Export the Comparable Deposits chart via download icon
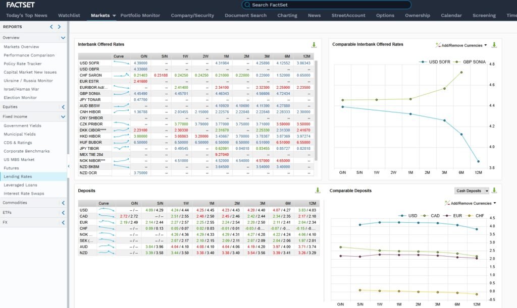517x308 pixels. pos(494,191)
